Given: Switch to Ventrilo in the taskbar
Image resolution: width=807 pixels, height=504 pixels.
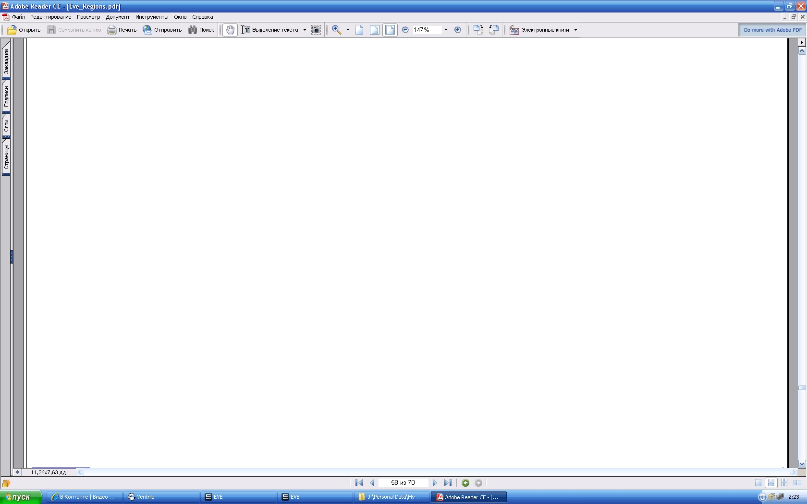Looking at the screenshot, I should pyautogui.click(x=161, y=497).
